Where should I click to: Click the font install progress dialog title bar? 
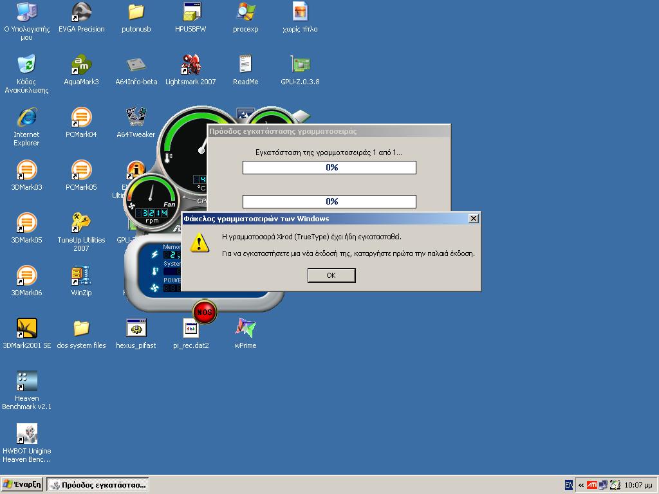329,131
